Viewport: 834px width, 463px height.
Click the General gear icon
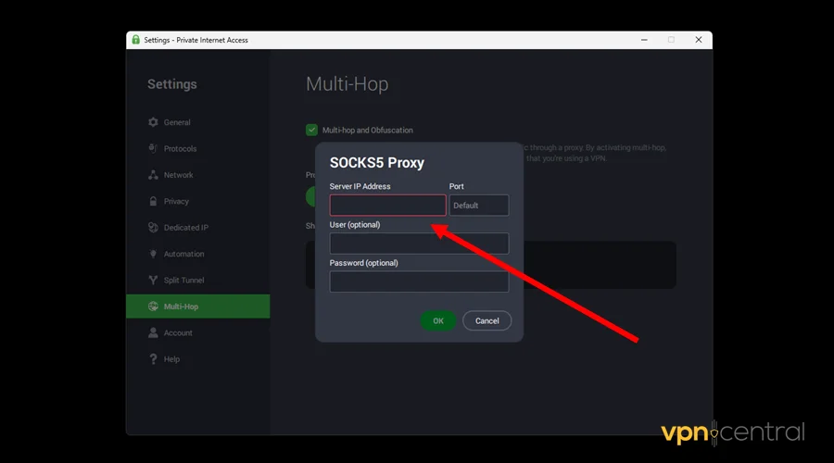153,122
